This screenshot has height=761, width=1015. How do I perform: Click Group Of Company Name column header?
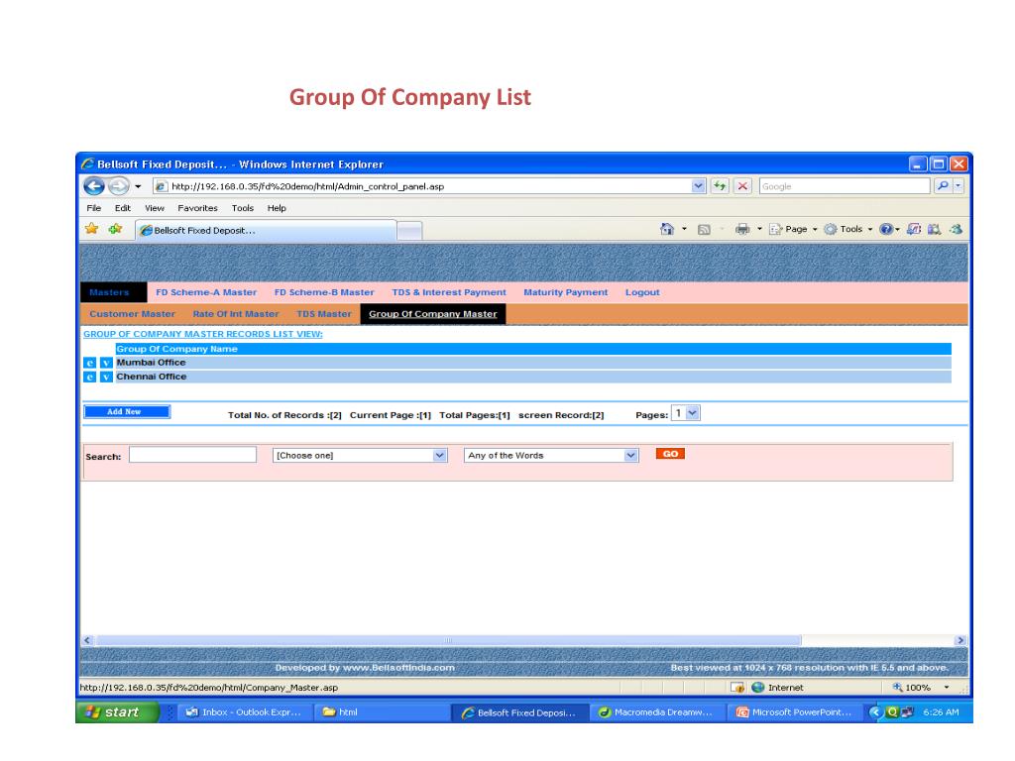point(176,349)
